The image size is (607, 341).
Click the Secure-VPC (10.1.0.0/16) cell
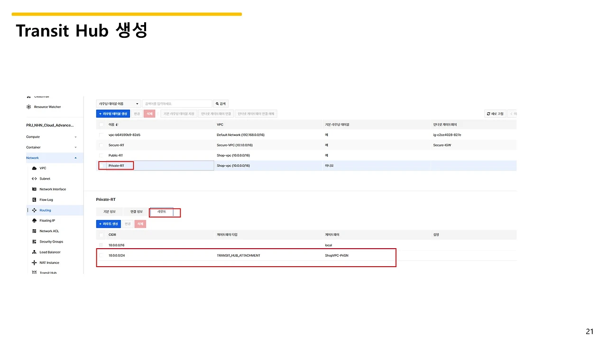pos(235,145)
